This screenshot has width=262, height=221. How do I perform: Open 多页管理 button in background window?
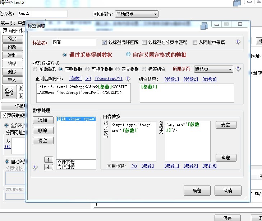pos(10,92)
